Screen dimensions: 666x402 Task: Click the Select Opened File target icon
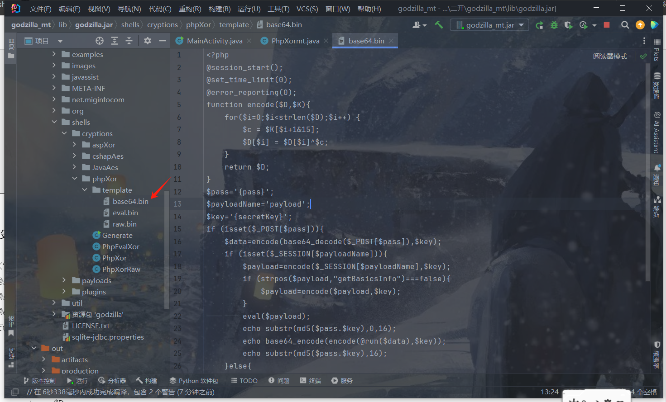tap(100, 41)
